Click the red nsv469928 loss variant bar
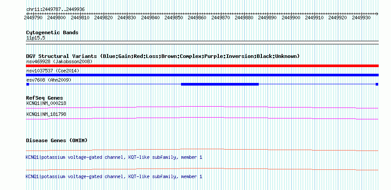The height and width of the screenshot is (190, 391). pos(202,66)
